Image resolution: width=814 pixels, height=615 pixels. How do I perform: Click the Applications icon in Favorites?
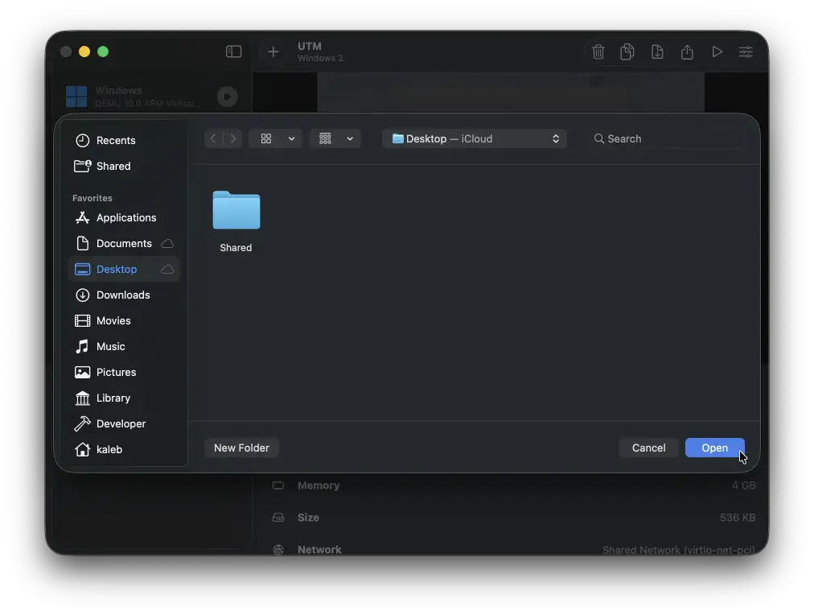[x=83, y=217]
